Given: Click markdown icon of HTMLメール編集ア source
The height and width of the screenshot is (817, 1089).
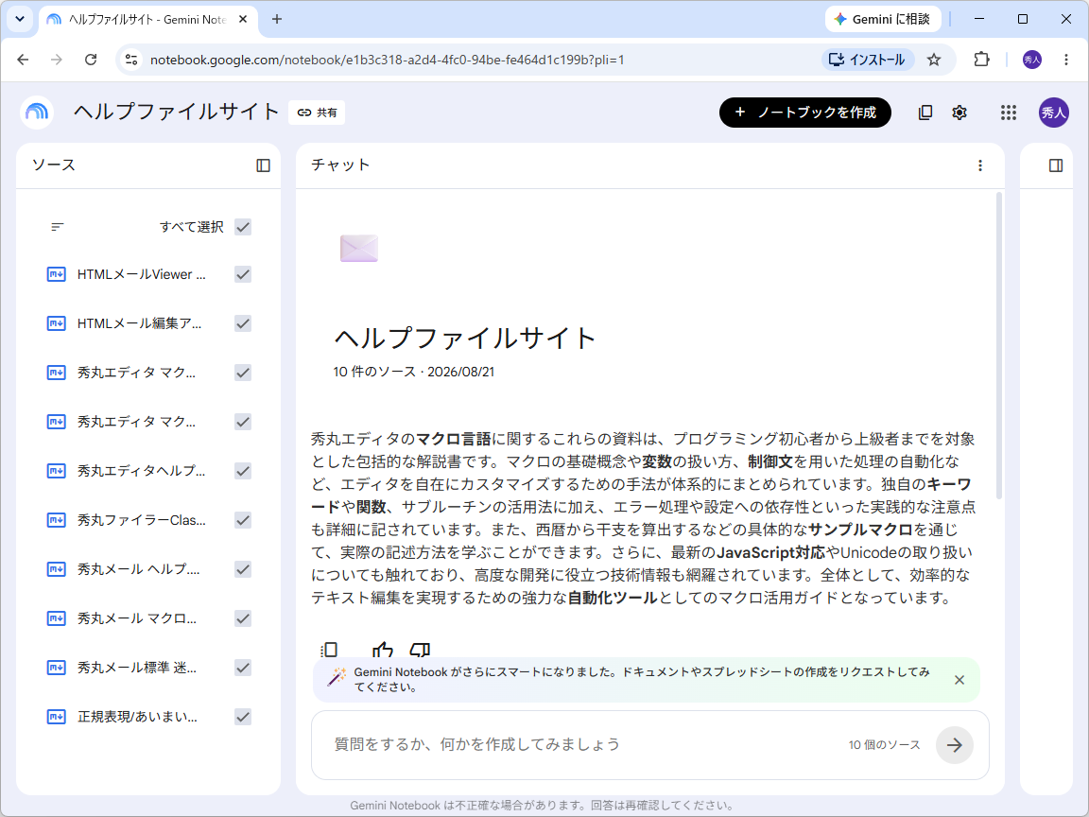Looking at the screenshot, I should (57, 323).
